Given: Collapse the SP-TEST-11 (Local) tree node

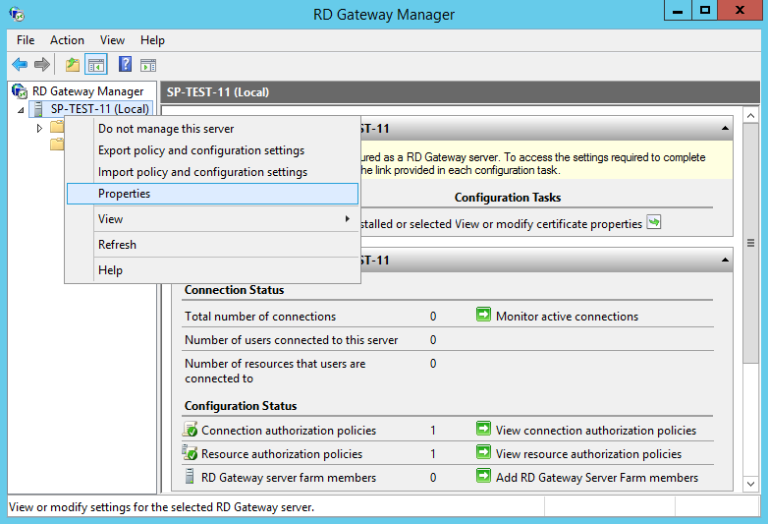Looking at the screenshot, I should pos(22,110).
